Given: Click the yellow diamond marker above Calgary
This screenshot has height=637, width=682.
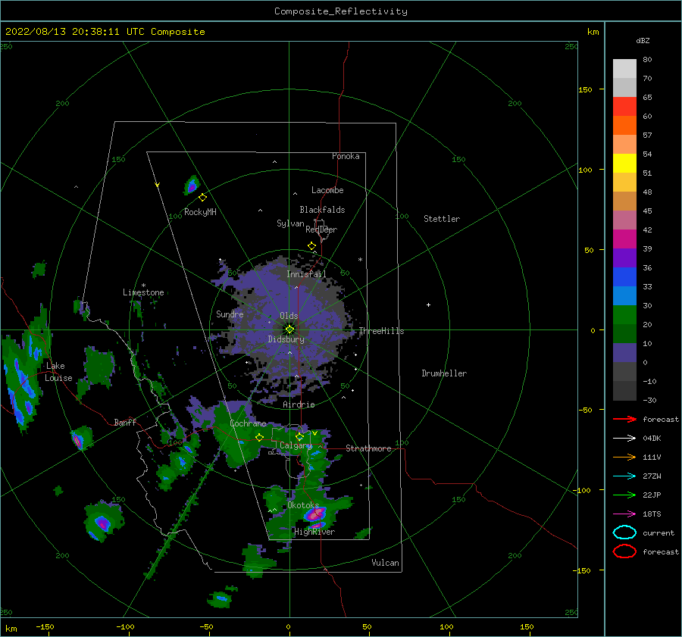Looking at the screenshot, I should click(x=299, y=436).
